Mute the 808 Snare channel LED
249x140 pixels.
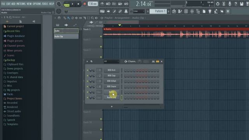tap(88, 87)
